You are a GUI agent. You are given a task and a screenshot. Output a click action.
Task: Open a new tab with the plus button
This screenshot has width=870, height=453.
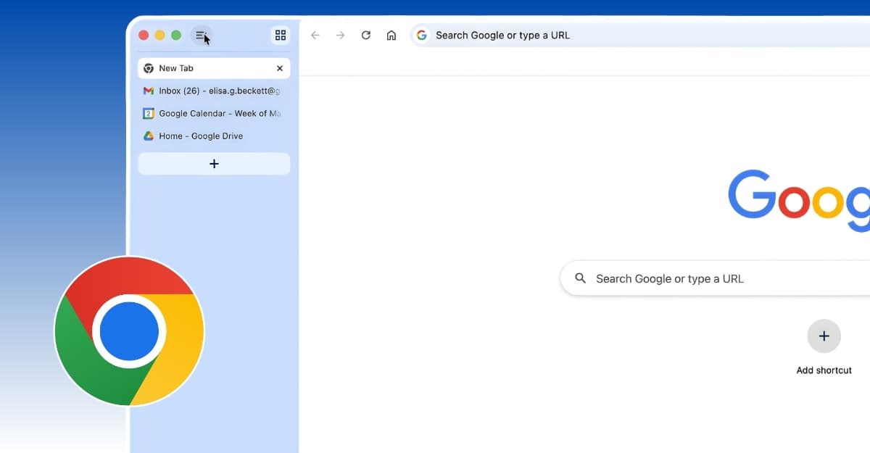(213, 163)
